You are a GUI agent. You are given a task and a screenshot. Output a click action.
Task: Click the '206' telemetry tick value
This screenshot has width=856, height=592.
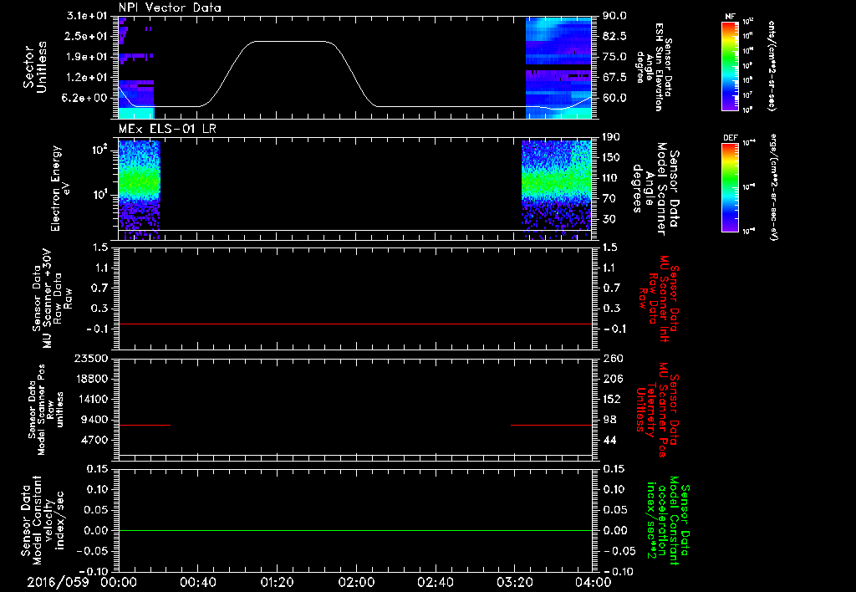(613, 379)
